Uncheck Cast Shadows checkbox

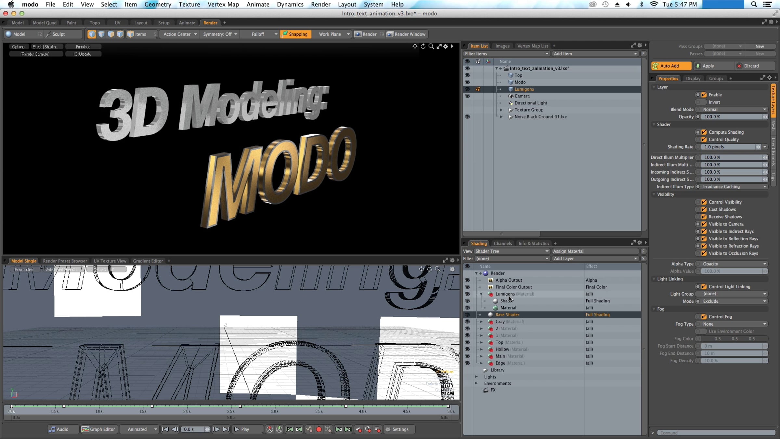(x=704, y=209)
